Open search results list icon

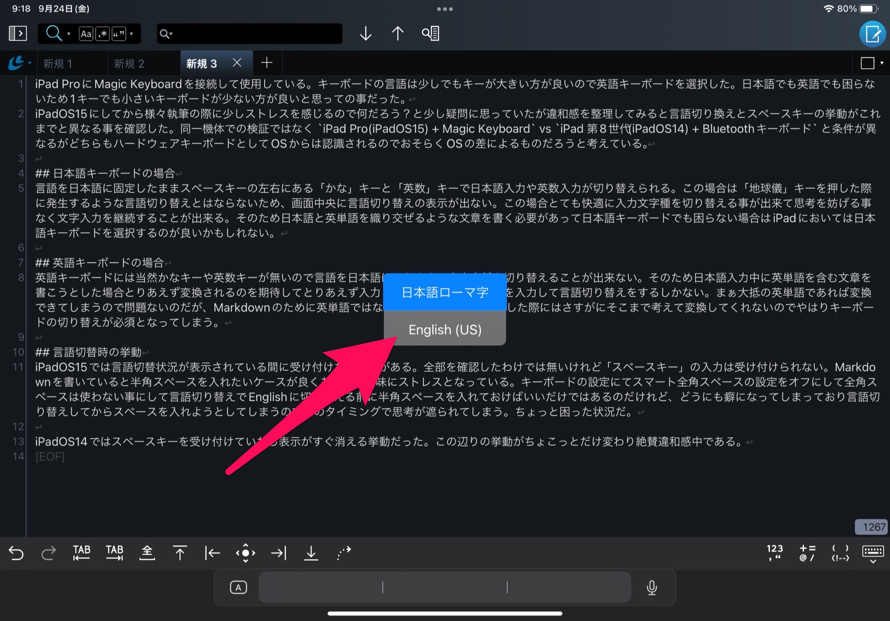point(431,33)
